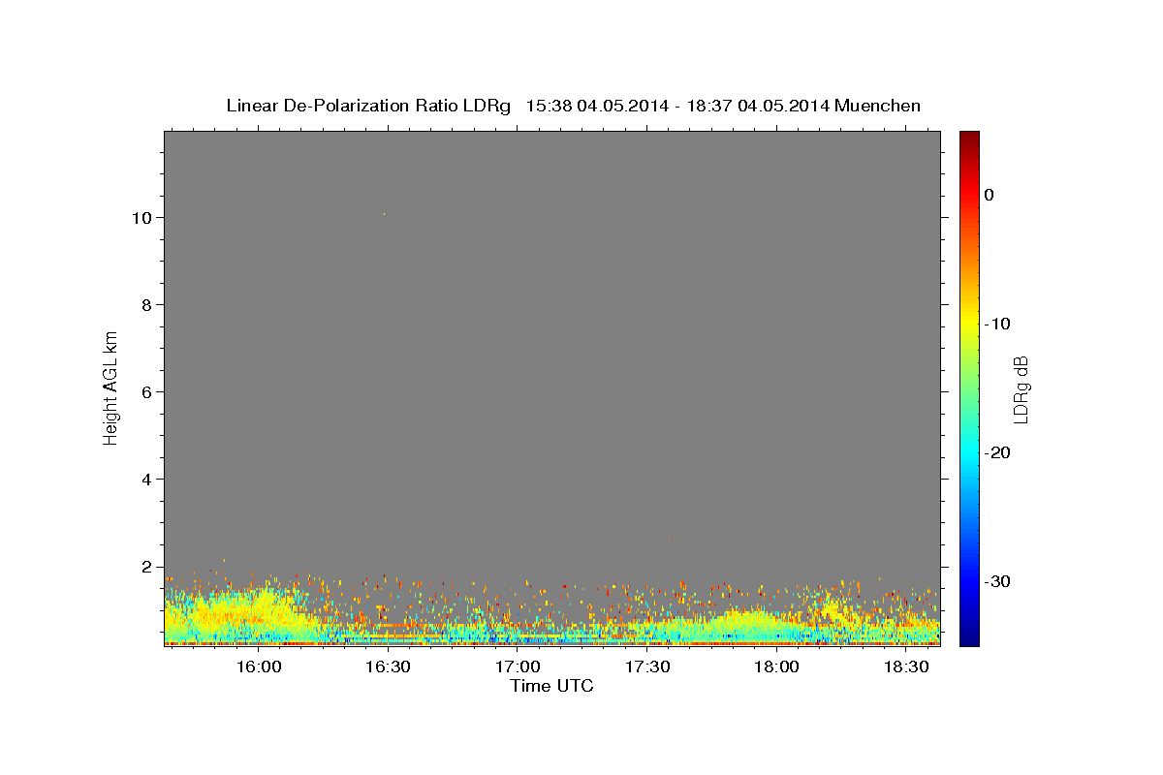
Task: Click the isolated yellow pixel at 10 km height
Action: coord(384,214)
